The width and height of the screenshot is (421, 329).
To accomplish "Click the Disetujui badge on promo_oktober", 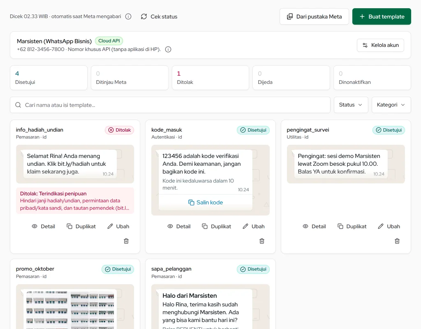I will 118,269.
